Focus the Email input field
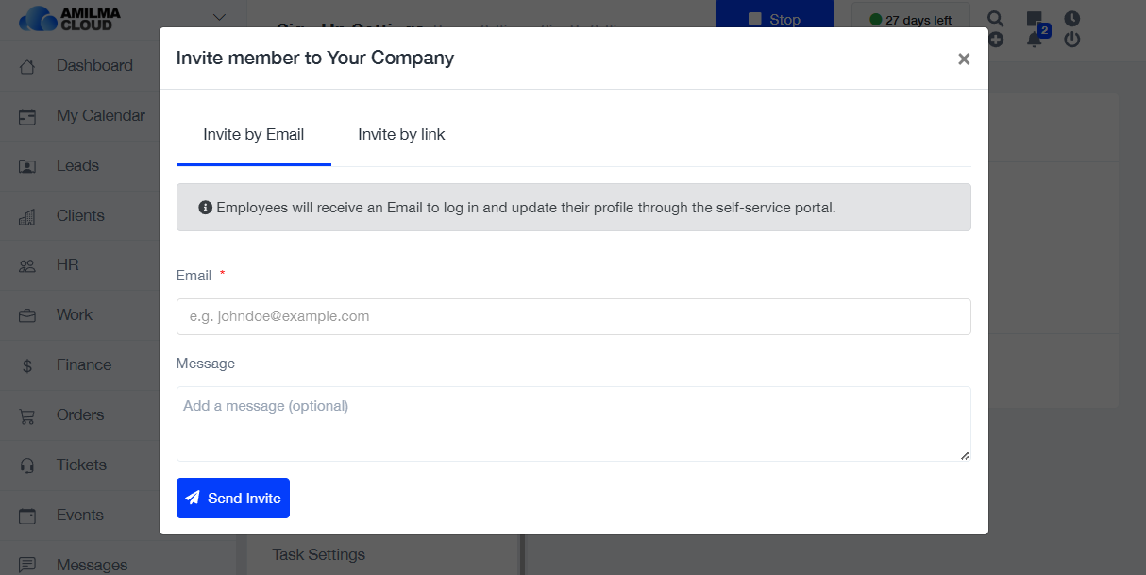The image size is (1146, 575). point(573,317)
